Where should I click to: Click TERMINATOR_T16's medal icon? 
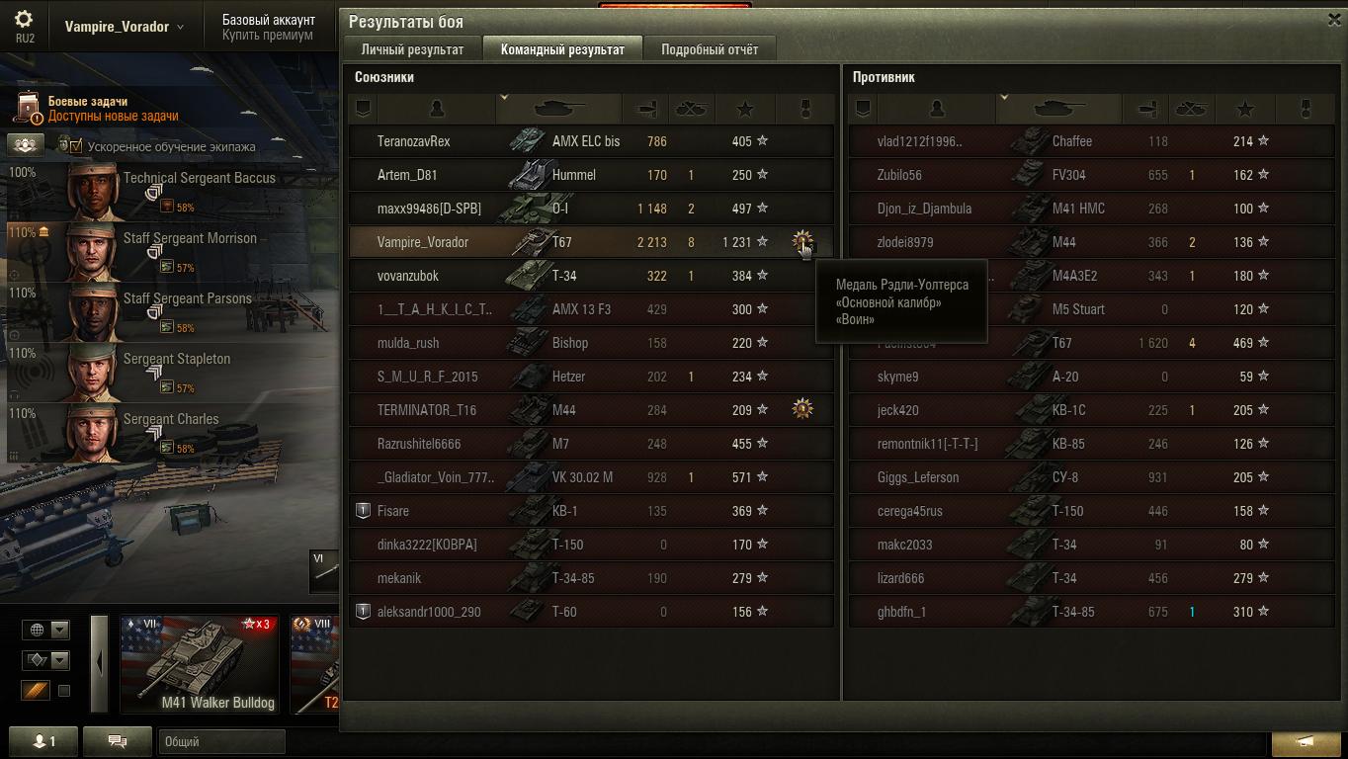click(802, 408)
